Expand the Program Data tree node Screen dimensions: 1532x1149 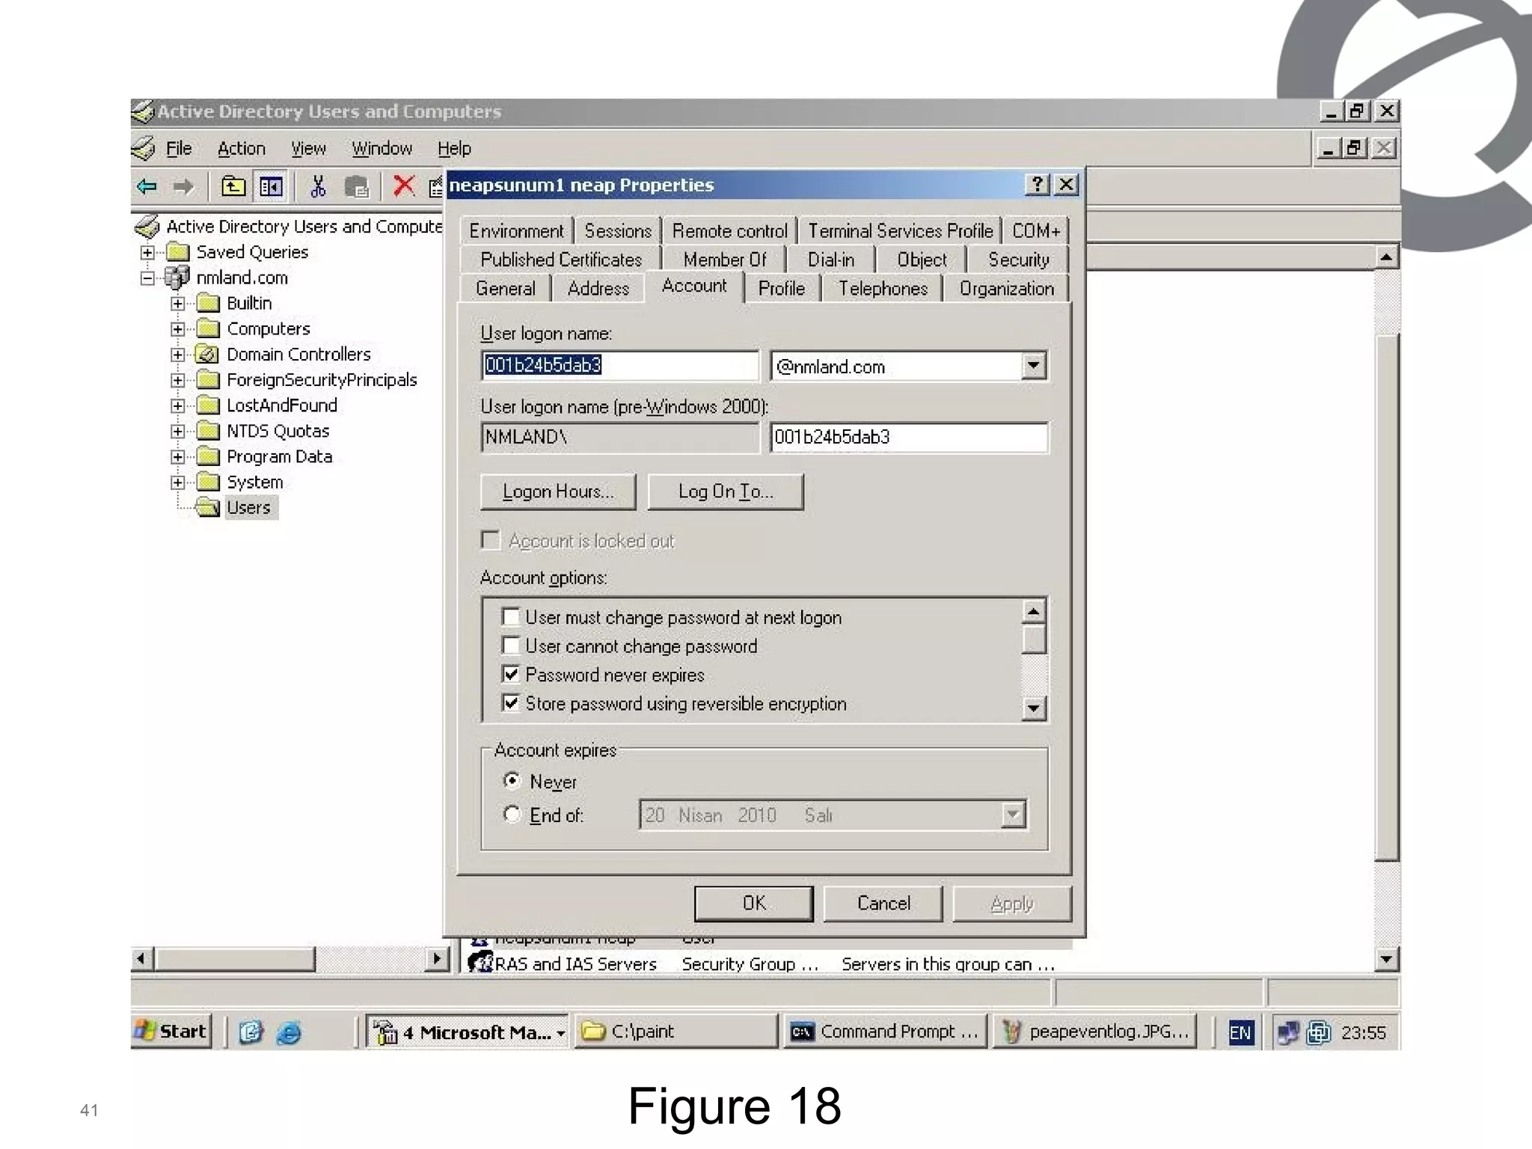pyautogui.click(x=177, y=457)
